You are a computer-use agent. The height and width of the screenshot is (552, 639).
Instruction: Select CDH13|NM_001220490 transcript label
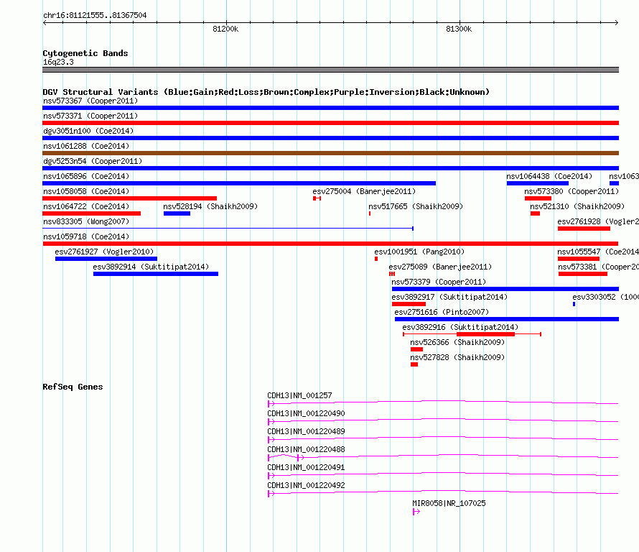point(306,414)
